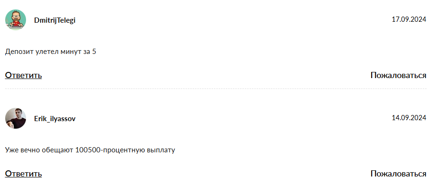
Task: Reply to Erik_ilyassov's comment via Ответить
Action: [23, 174]
